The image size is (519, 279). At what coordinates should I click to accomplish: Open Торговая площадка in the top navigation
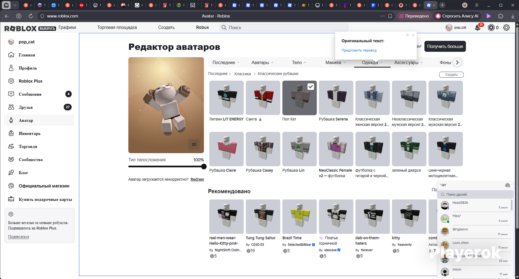click(x=117, y=27)
